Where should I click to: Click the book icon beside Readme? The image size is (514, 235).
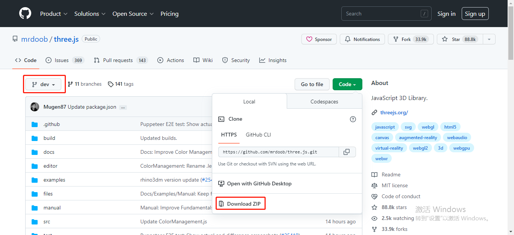pyautogui.click(x=374, y=174)
